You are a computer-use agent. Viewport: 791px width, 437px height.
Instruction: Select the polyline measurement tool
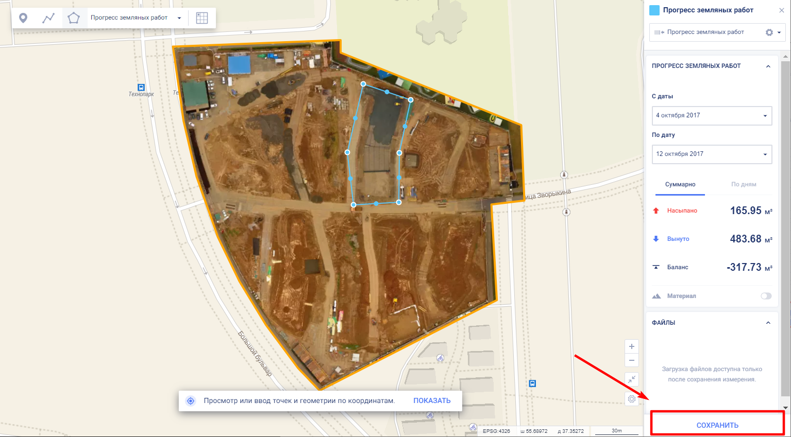click(48, 18)
